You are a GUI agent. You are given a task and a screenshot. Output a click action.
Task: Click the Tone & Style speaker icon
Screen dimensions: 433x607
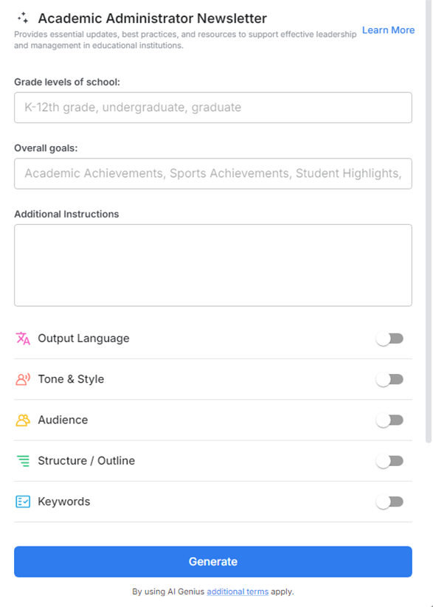click(21, 378)
